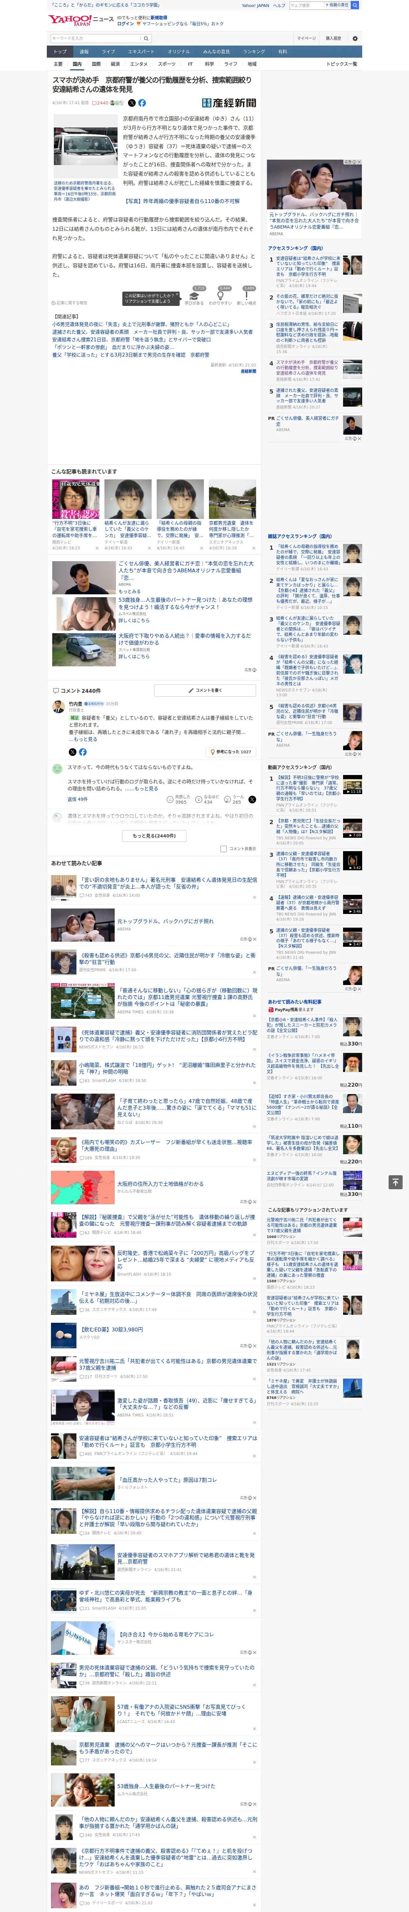
Task: Select the 速報 navigation tab
Action: [84, 52]
